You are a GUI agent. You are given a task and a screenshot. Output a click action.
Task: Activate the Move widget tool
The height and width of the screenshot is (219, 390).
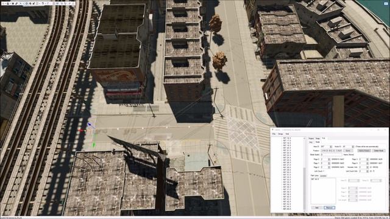(27, 4)
